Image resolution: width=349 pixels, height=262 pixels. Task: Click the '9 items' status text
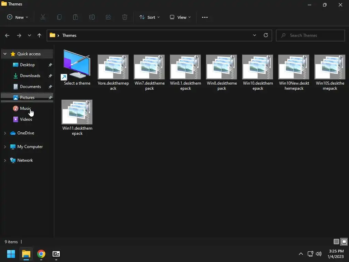pos(11,242)
